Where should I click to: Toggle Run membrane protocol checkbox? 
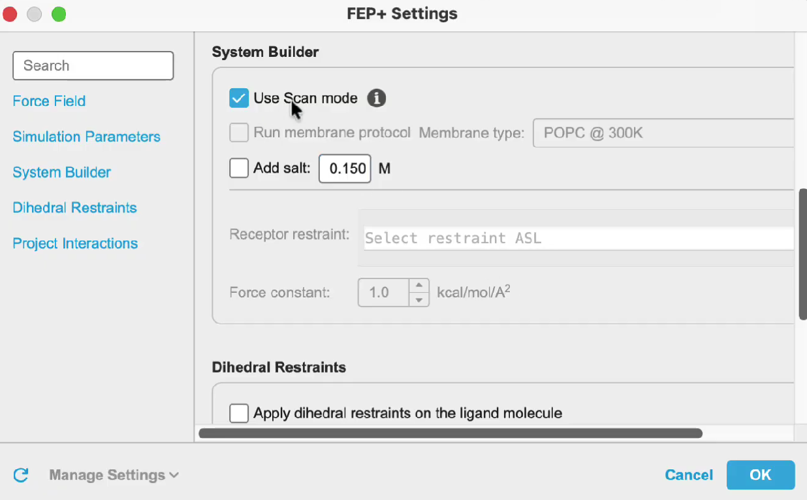239,133
